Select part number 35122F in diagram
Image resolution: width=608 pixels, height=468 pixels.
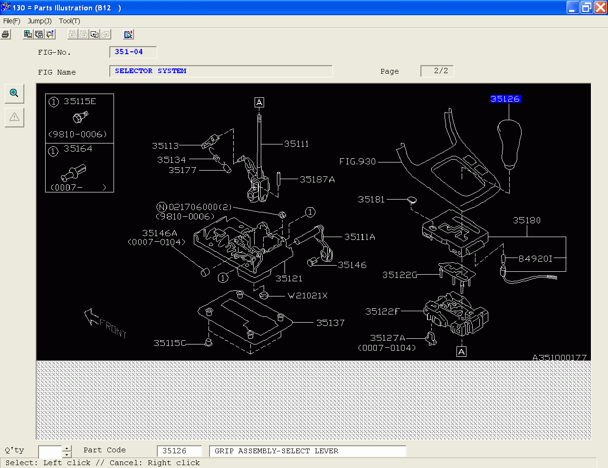pyautogui.click(x=382, y=312)
